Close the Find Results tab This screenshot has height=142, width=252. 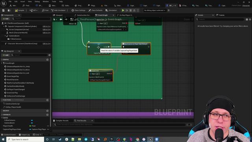(92, 121)
